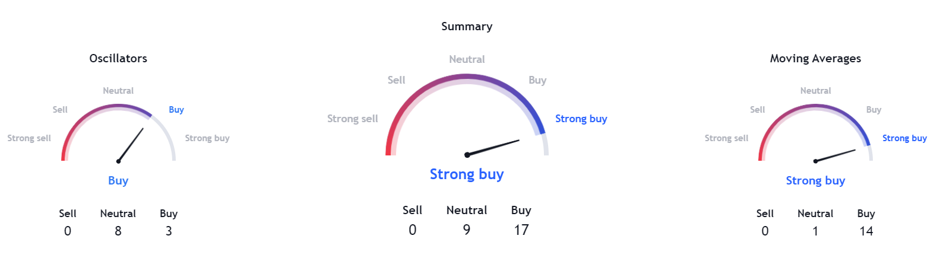Screen dimensions: 940x261
Task: Open the Oscillators section title
Action: (118, 59)
